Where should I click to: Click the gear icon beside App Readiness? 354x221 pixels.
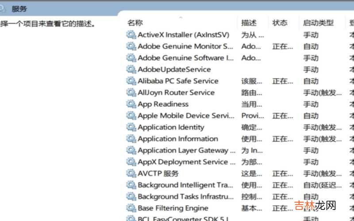pyautogui.click(x=131, y=104)
